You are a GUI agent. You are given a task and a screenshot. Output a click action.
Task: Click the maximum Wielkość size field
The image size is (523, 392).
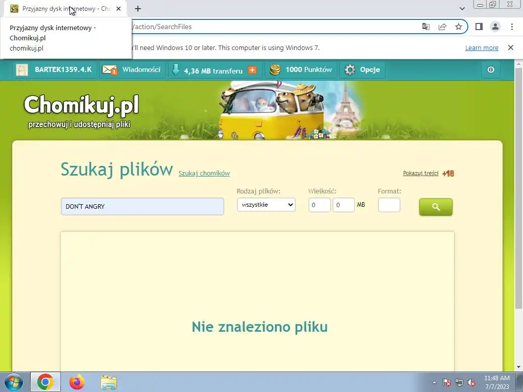pyautogui.click(x=344, y=205)
